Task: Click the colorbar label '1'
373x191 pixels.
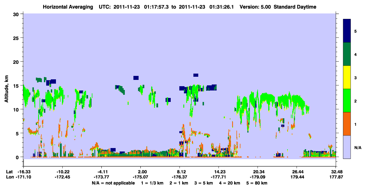Action: [x=355, y=124]
